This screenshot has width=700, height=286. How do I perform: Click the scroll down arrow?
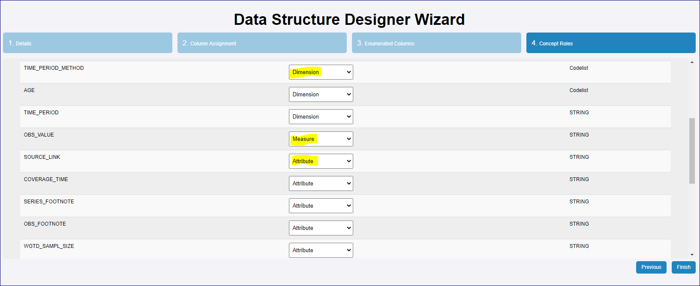[x=692, y=255]
